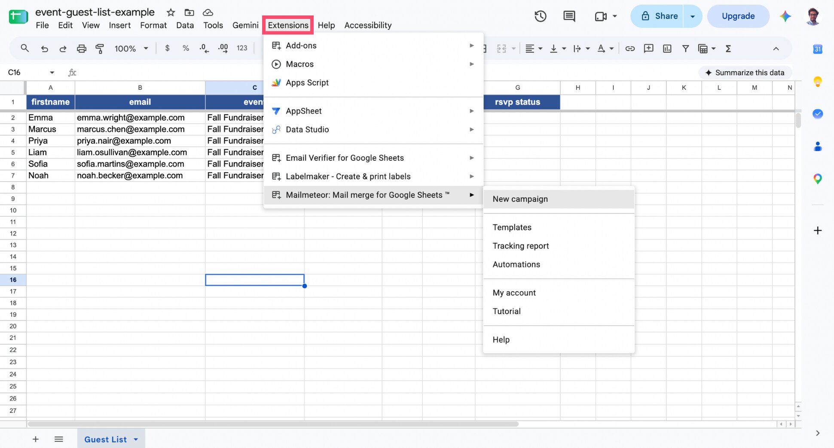834x448 pixels.
Task: Show all sheets list
Action: click(59, 439)
